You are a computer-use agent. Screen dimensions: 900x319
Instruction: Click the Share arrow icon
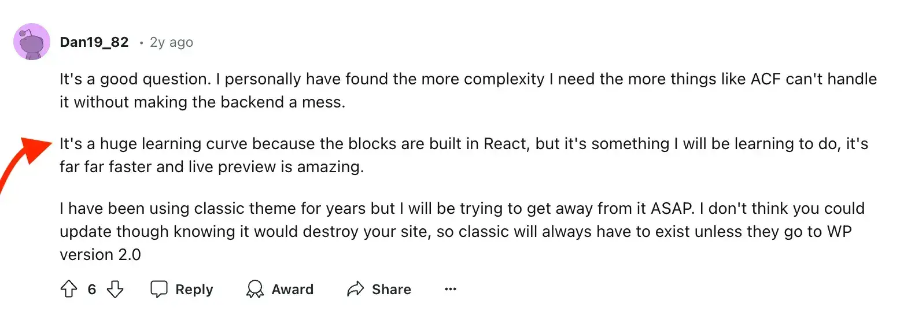pos(355,290)
